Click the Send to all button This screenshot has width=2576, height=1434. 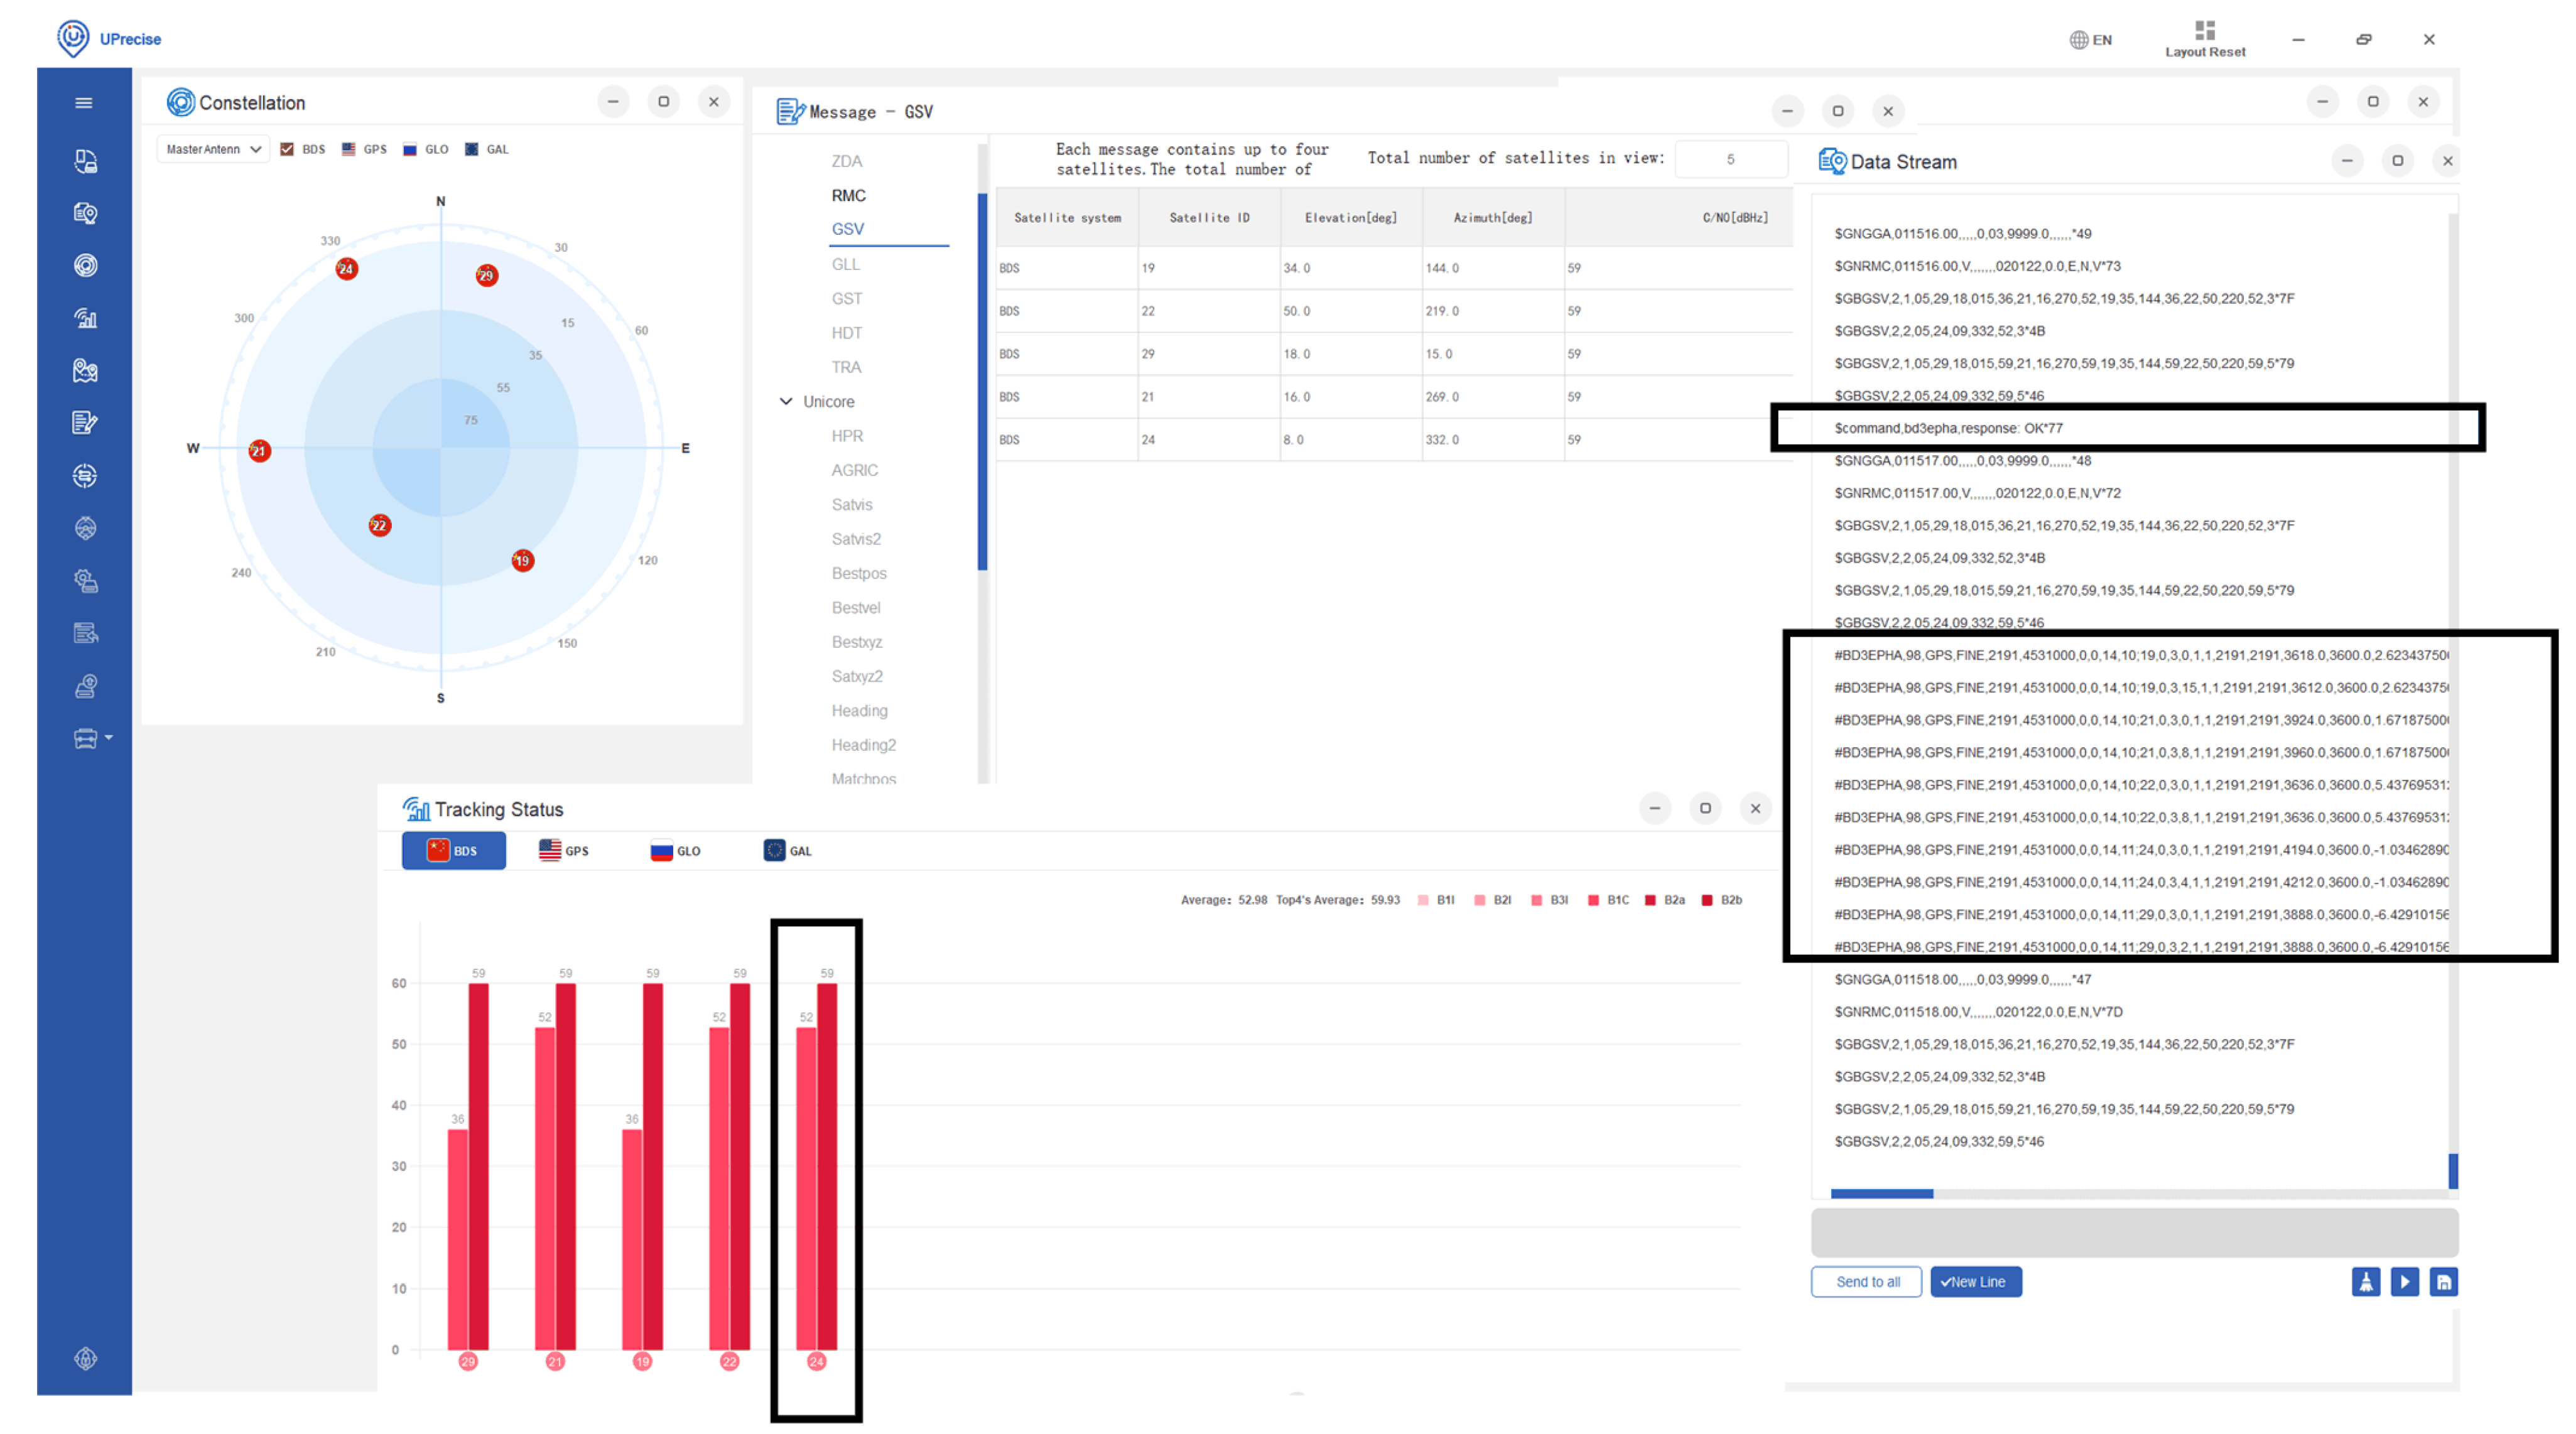pyautogui.click(x=1866, y=1282)
